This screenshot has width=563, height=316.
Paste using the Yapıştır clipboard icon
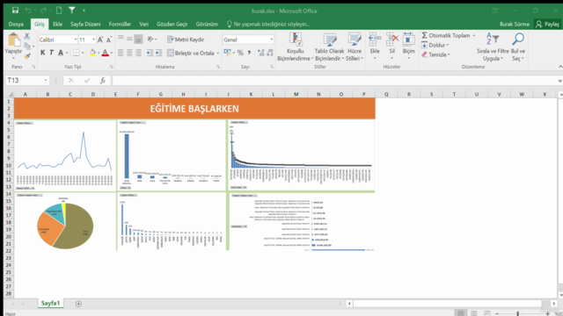(x=14, y=39)
